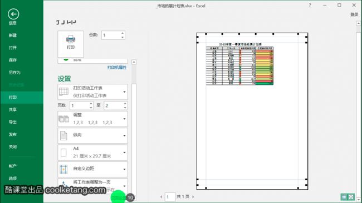Select the Print (打印) sidebar tab
This screenshot has width=362, height=203.
(x=22, y=97)
